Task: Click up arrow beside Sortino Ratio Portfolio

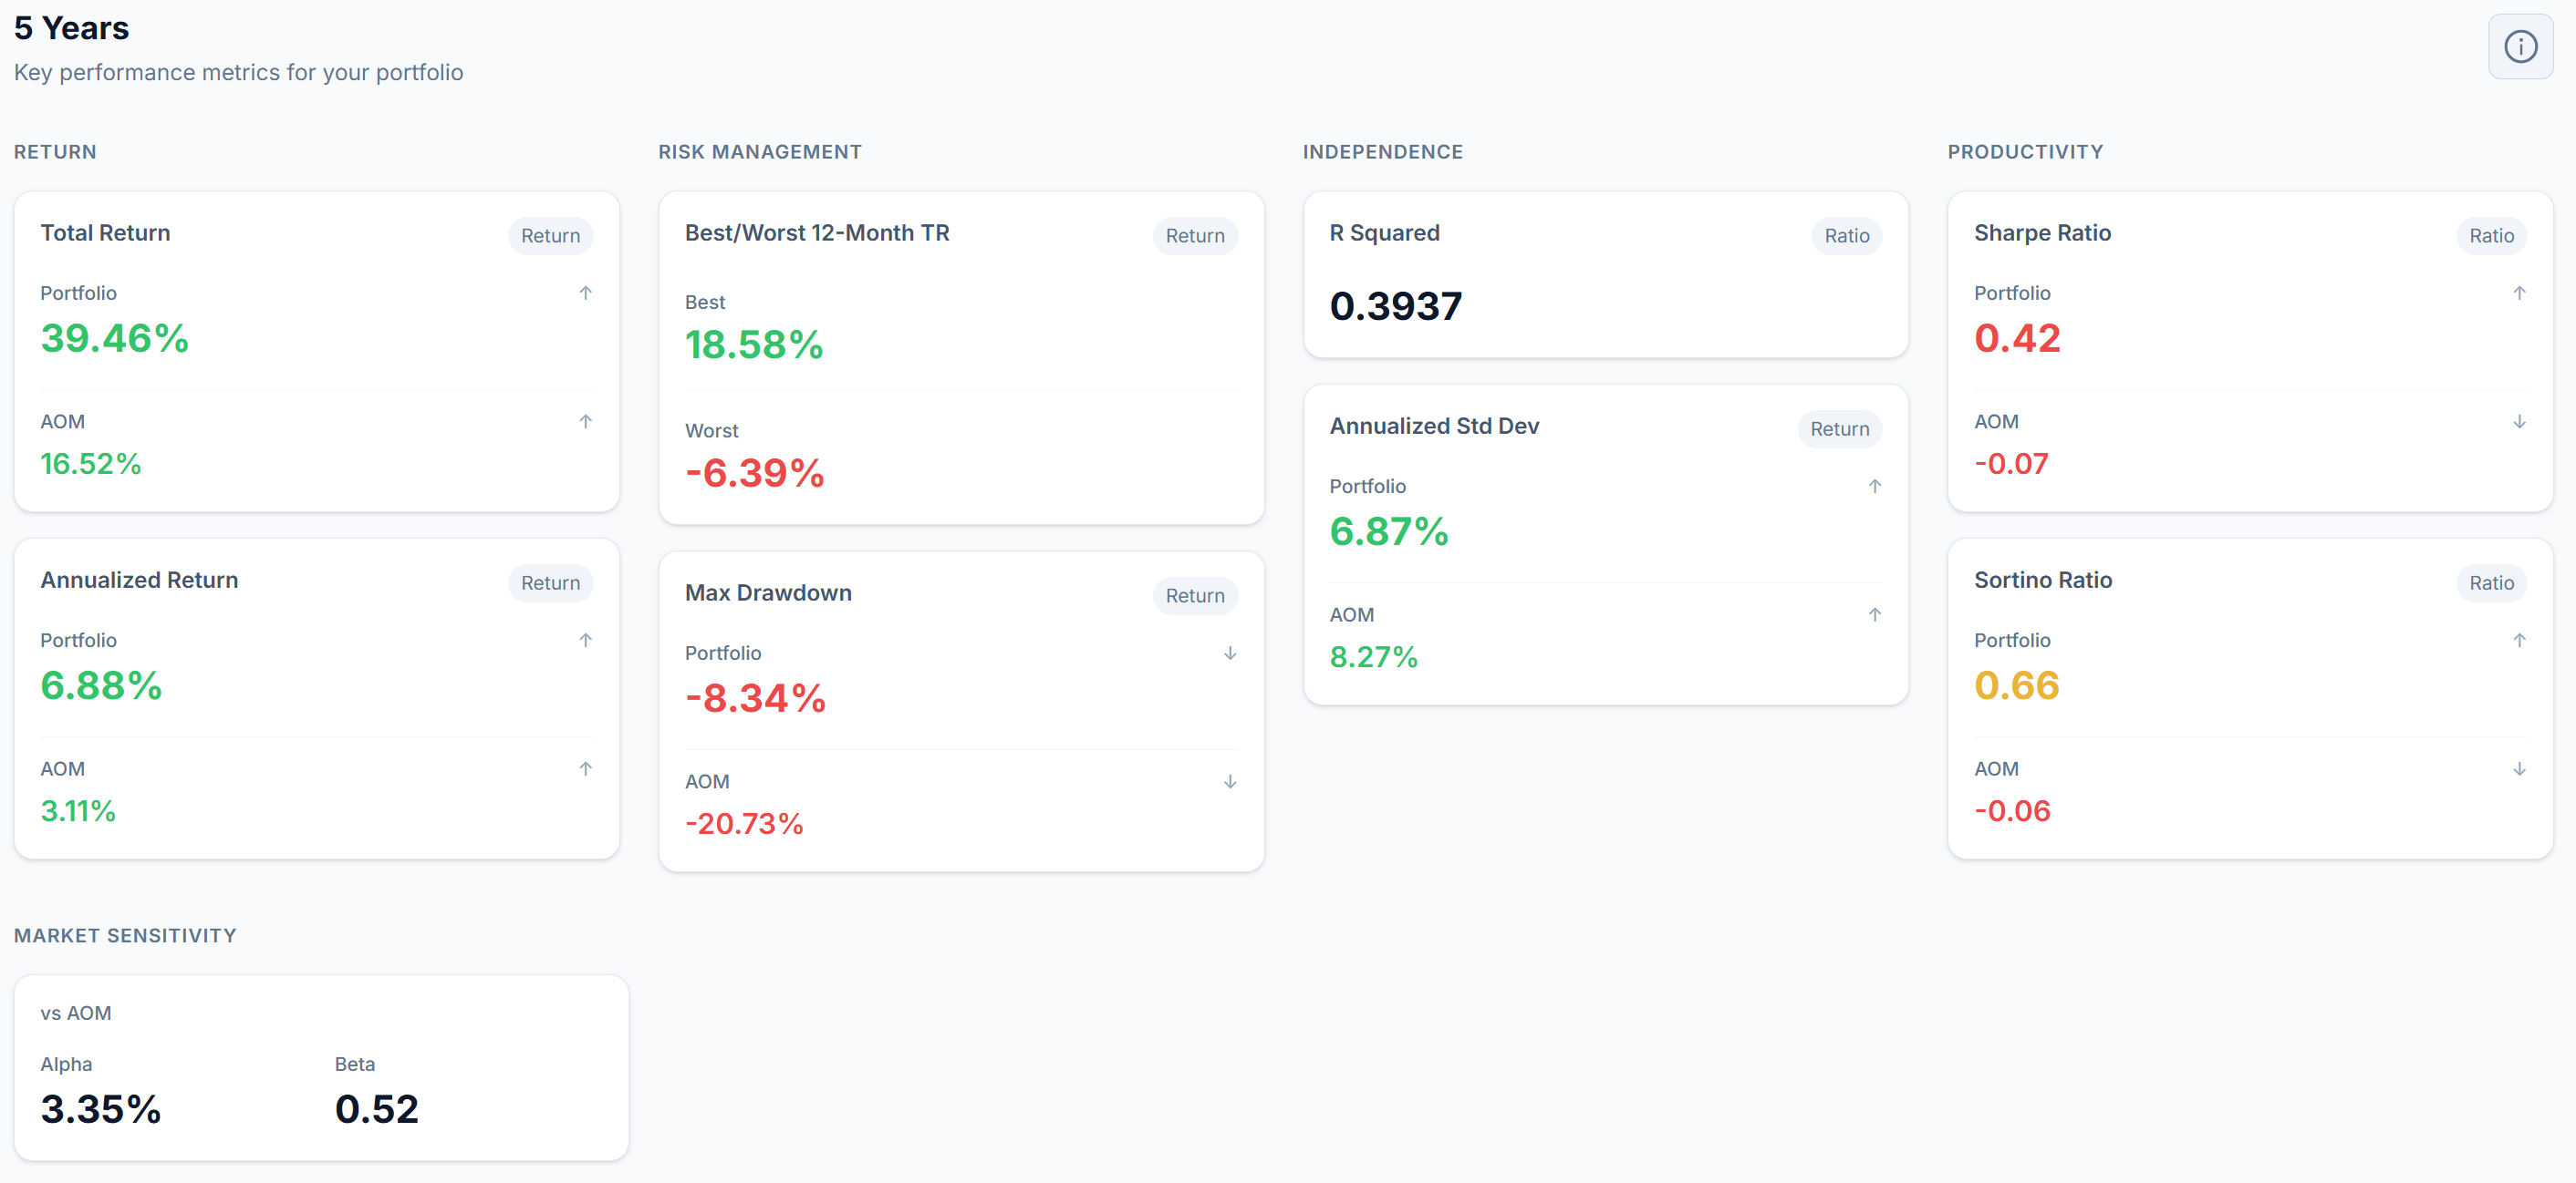Action: point(2519,640)
